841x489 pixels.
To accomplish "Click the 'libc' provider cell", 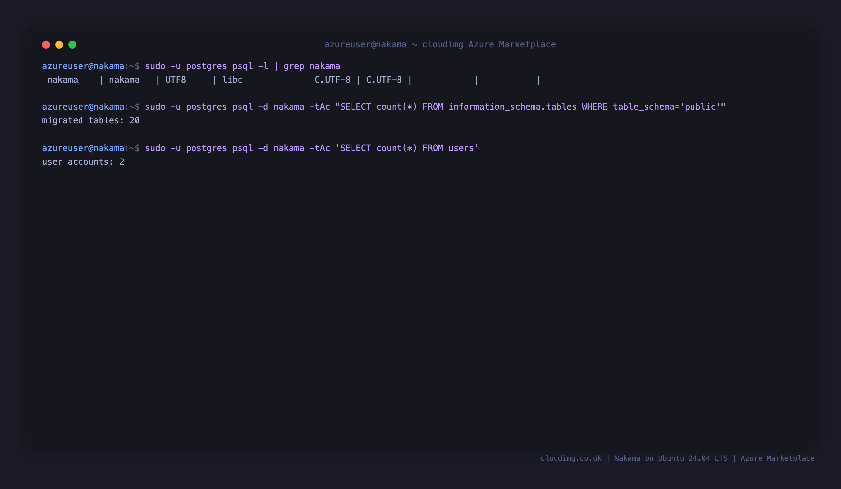I will pos(232,80).
